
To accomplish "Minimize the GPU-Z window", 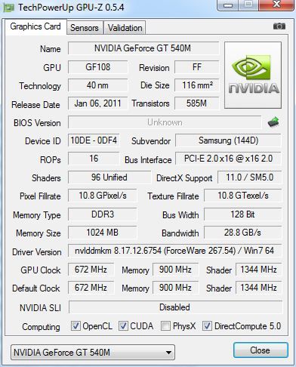I will coord(228,5).
